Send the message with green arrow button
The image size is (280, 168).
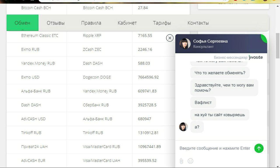259,148
